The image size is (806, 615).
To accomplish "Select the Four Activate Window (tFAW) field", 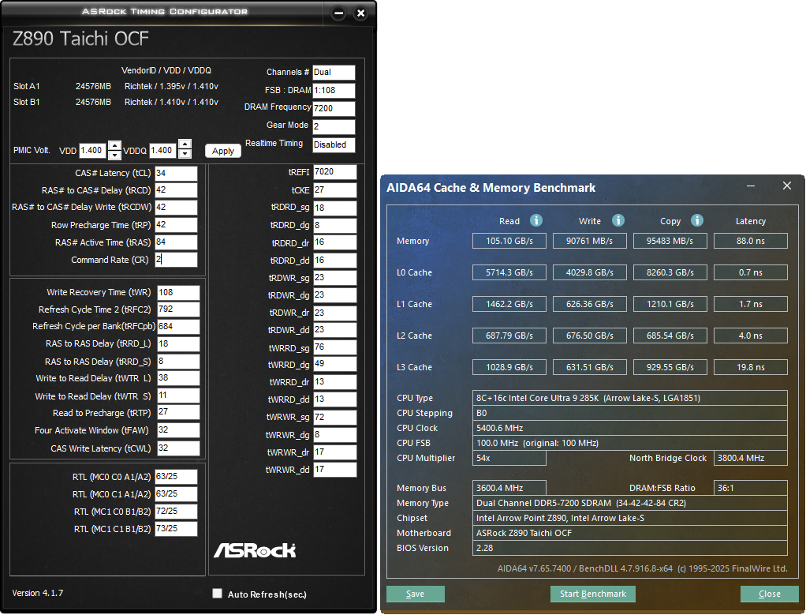I will [178, 430].
